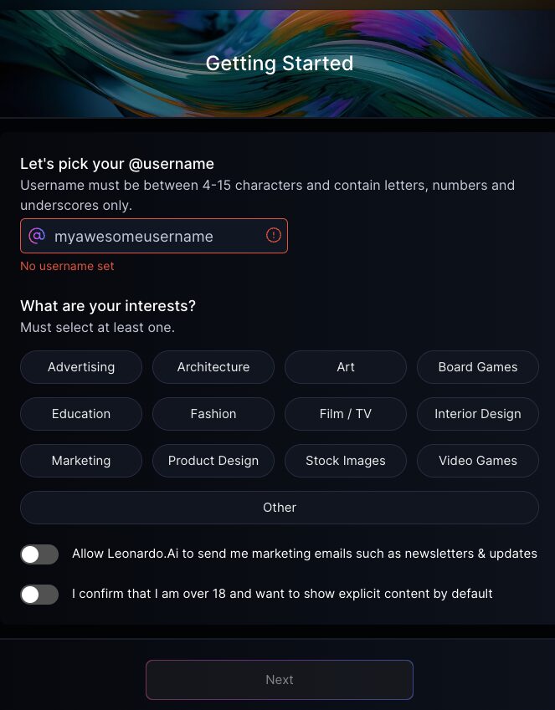
Task: Click the red error warning icon
Action: pos(273,236)
